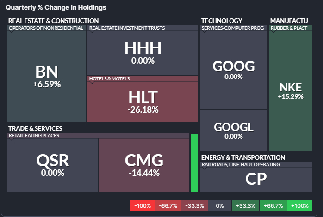Image resolution: width=323 pixels, height=217 pixels.
Task: Click the Technology sector header
Action: (222, 21)
